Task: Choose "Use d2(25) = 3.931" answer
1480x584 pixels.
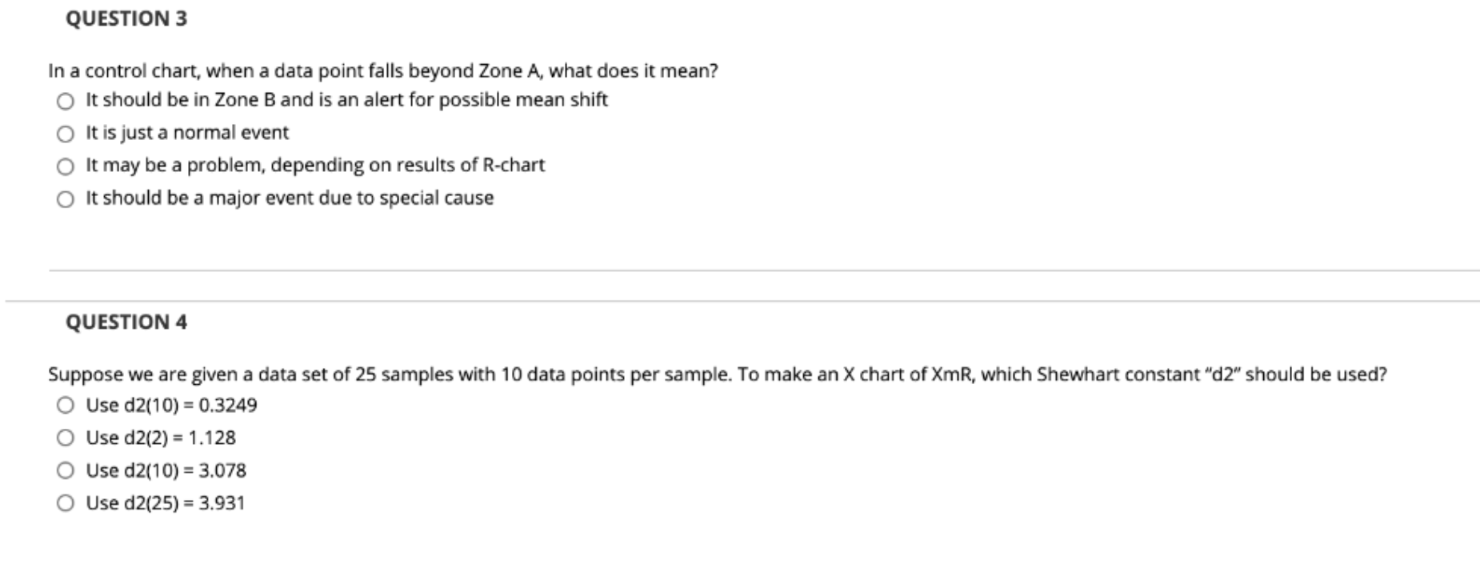Action: pos(66,502)
